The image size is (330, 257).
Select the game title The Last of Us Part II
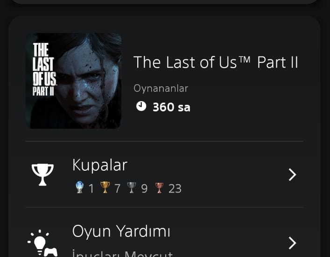click(216, 62)
